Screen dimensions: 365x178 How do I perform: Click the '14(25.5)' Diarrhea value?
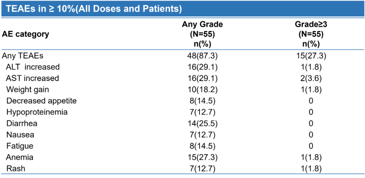(203, 123)
